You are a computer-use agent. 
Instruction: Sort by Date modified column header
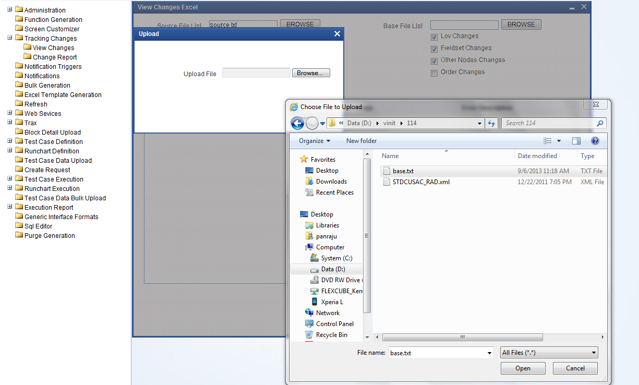[x=537, y=156]
